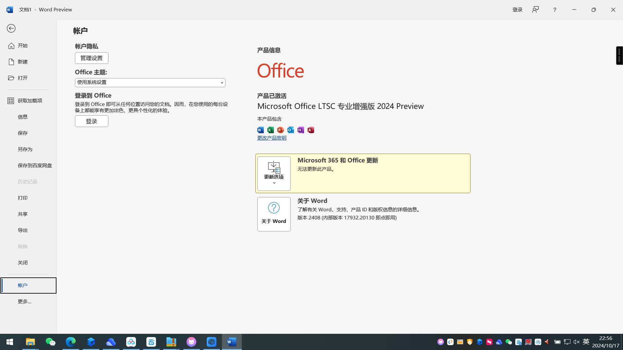Open Microsoft Edge from the taskbar
Viewport: 623px width, 350px height.
[70, 342]
